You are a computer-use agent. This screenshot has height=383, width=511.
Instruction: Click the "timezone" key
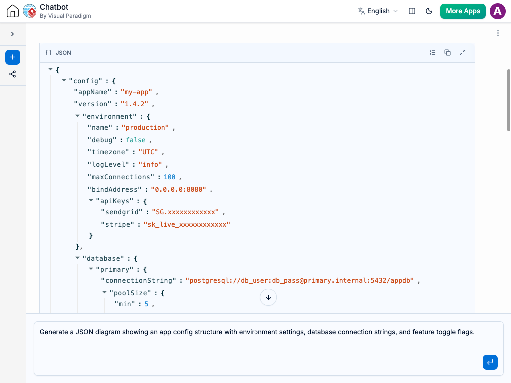point(108,152)
